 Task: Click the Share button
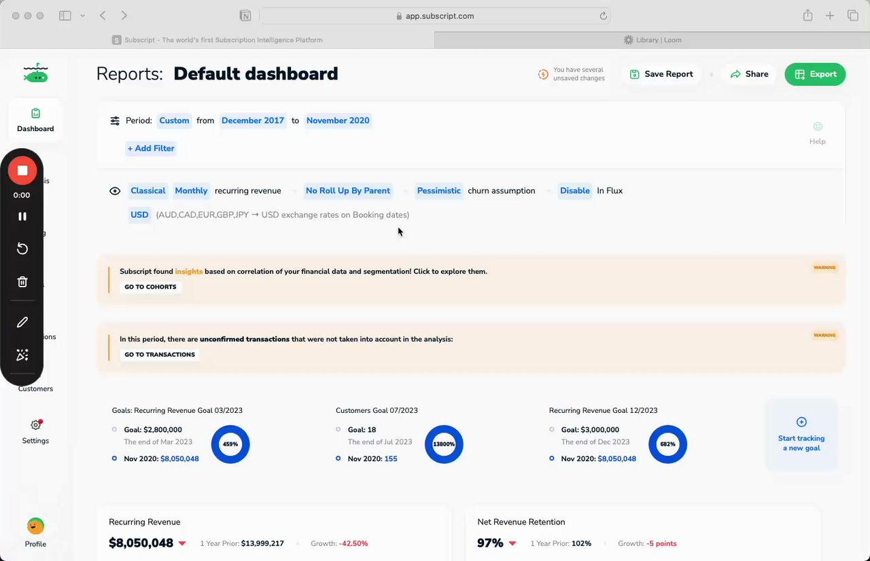click(749, 74)
